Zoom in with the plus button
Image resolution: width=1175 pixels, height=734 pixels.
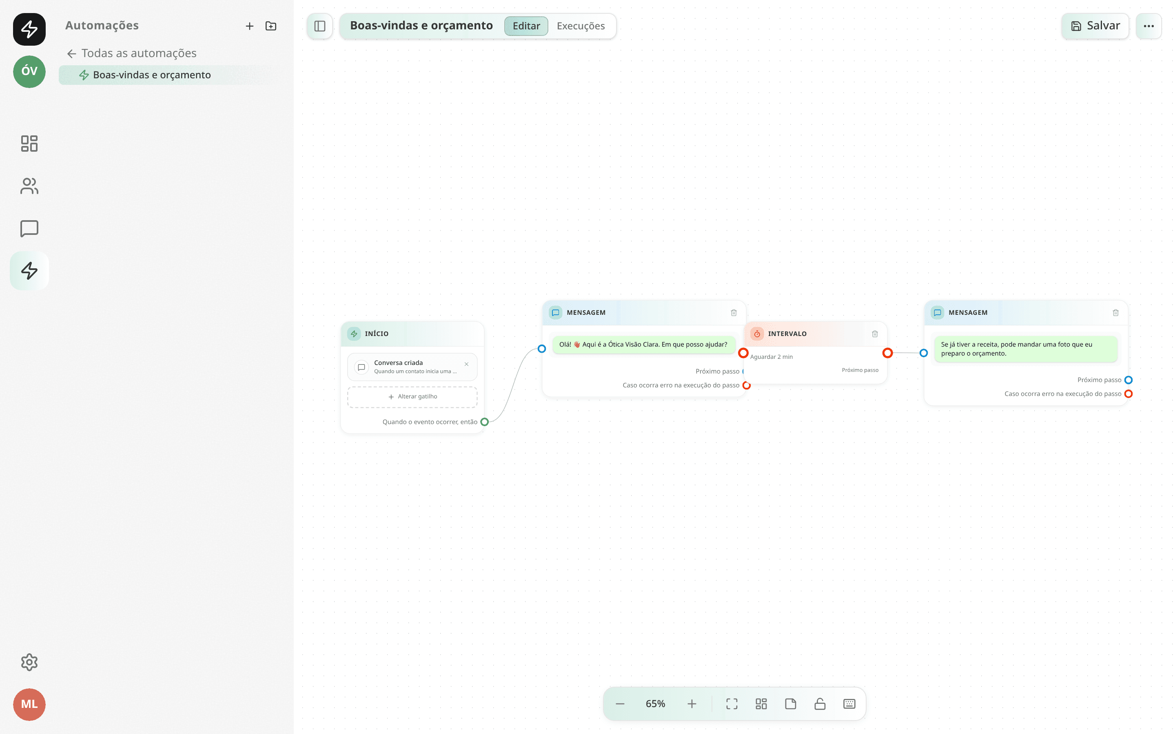point(692,704)
